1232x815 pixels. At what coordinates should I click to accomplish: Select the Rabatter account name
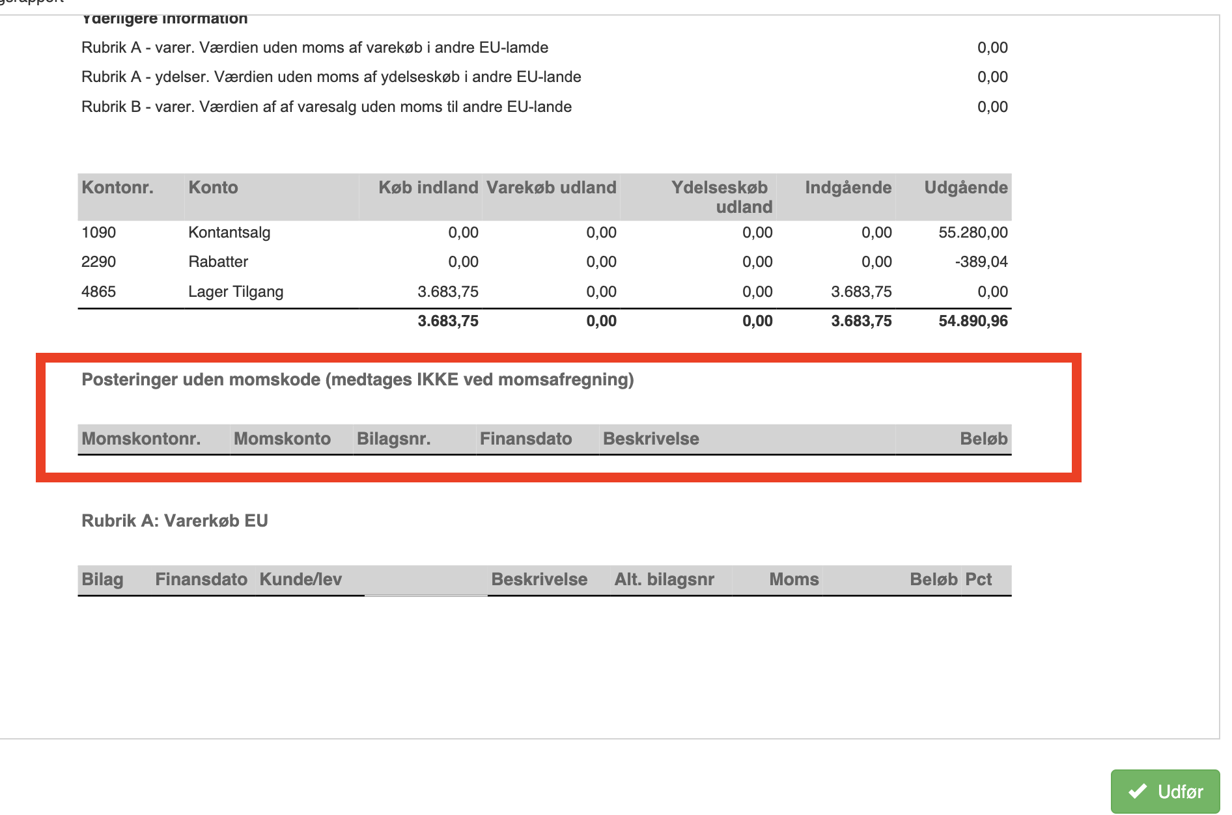[218, 262]
